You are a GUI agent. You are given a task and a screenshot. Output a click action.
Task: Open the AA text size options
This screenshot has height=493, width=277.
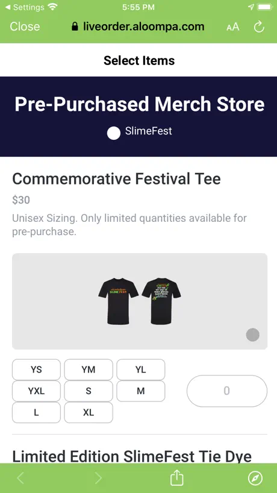232,27
